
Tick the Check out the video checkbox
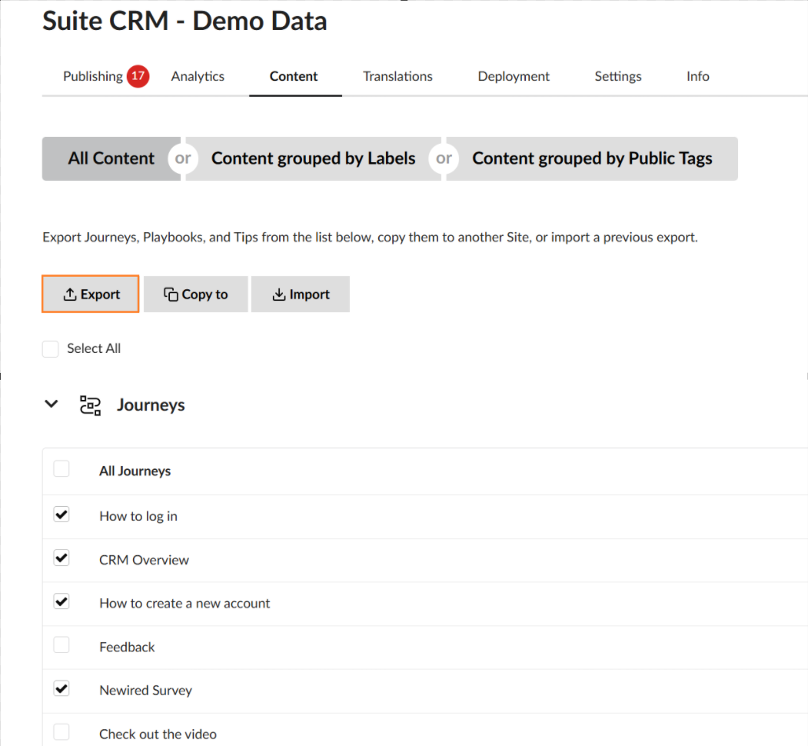click(62, 732)
